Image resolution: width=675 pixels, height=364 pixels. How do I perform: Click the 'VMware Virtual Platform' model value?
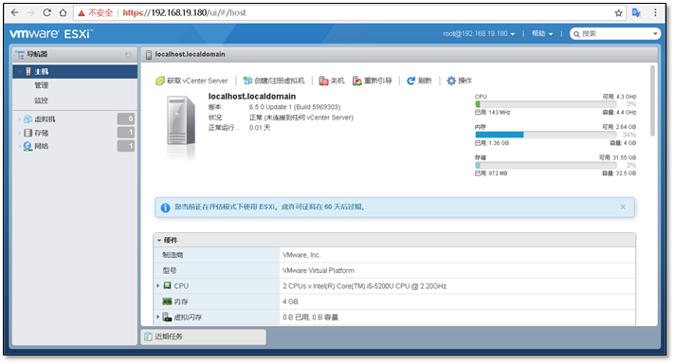coord(319,271)
